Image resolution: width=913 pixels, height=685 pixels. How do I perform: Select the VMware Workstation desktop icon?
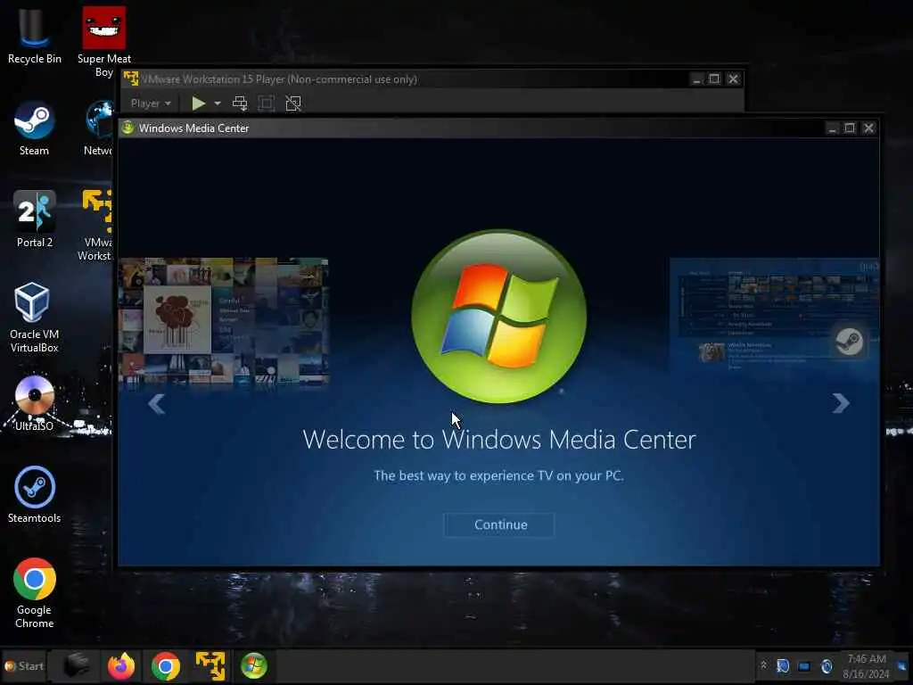coord(95,226)
